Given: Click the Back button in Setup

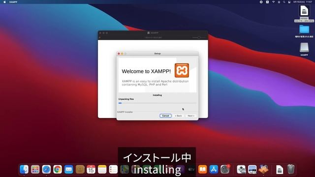Looking at the screenshot, I should [178, 116].
